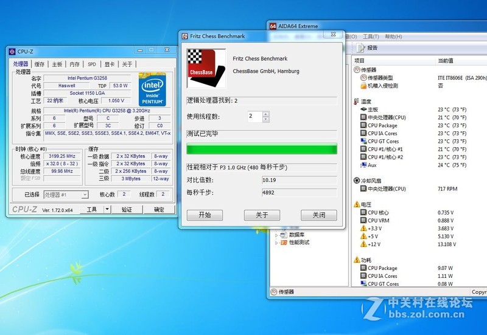
Task: Click the CPU-Z title bar icon
Action: [x=12, y=52]
